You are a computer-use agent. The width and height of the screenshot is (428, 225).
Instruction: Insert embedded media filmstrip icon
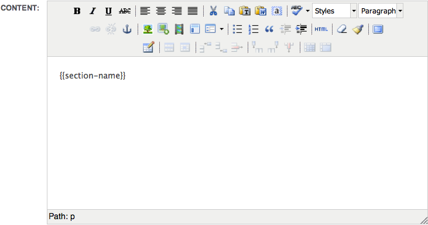coord(179,29)
